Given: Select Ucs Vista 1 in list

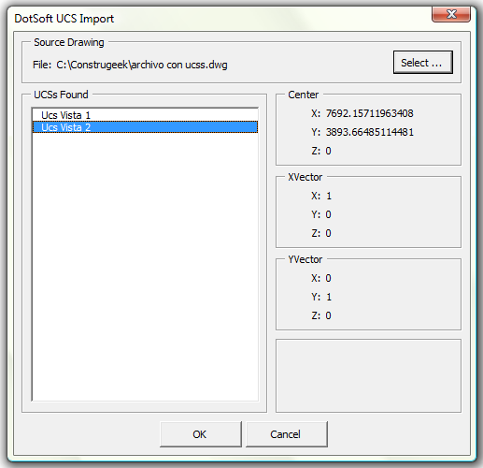Looking at the screenshot, I should point(145,115).
